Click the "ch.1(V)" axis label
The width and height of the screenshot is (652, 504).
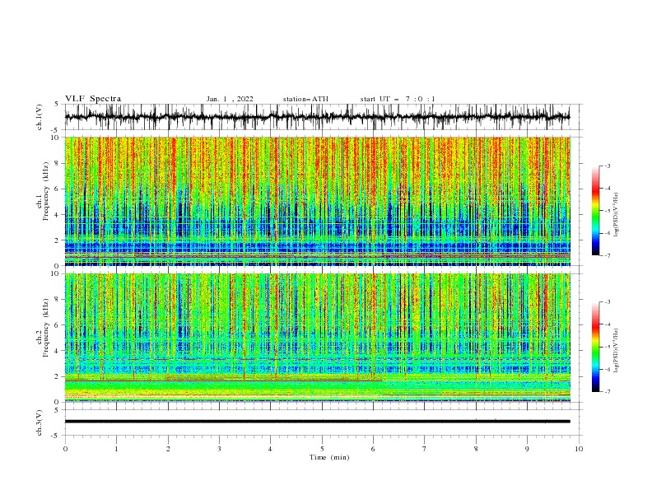(40, 117)
